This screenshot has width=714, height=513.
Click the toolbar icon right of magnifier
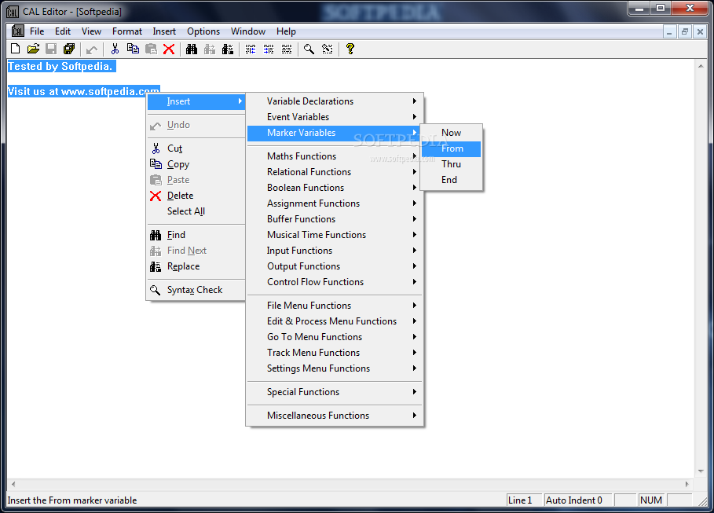tap(328, 49)
